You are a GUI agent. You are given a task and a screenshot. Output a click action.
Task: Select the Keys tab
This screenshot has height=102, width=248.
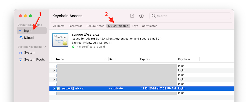tap(135, 26)
